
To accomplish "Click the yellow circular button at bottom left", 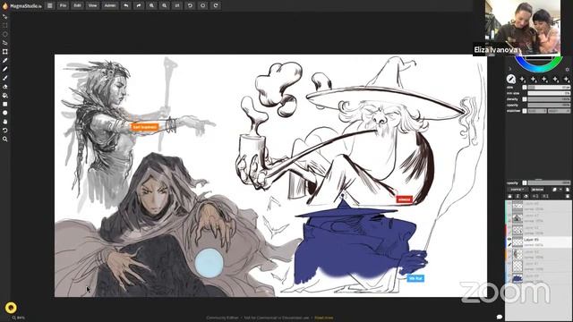I will pos(11,308).
